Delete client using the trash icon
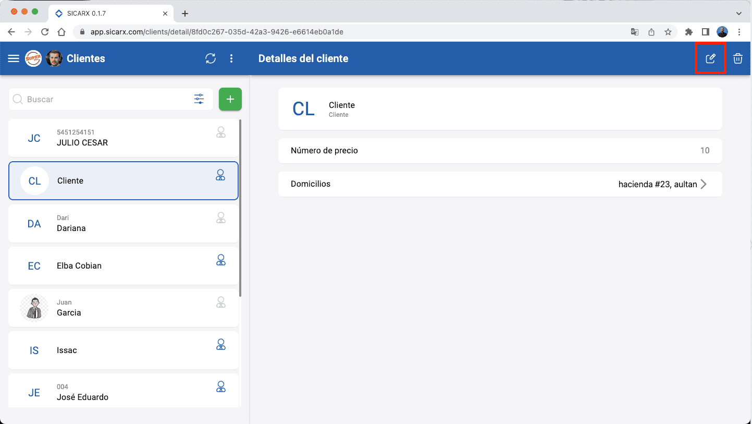 pyautogui.click(x=737, y=58)
